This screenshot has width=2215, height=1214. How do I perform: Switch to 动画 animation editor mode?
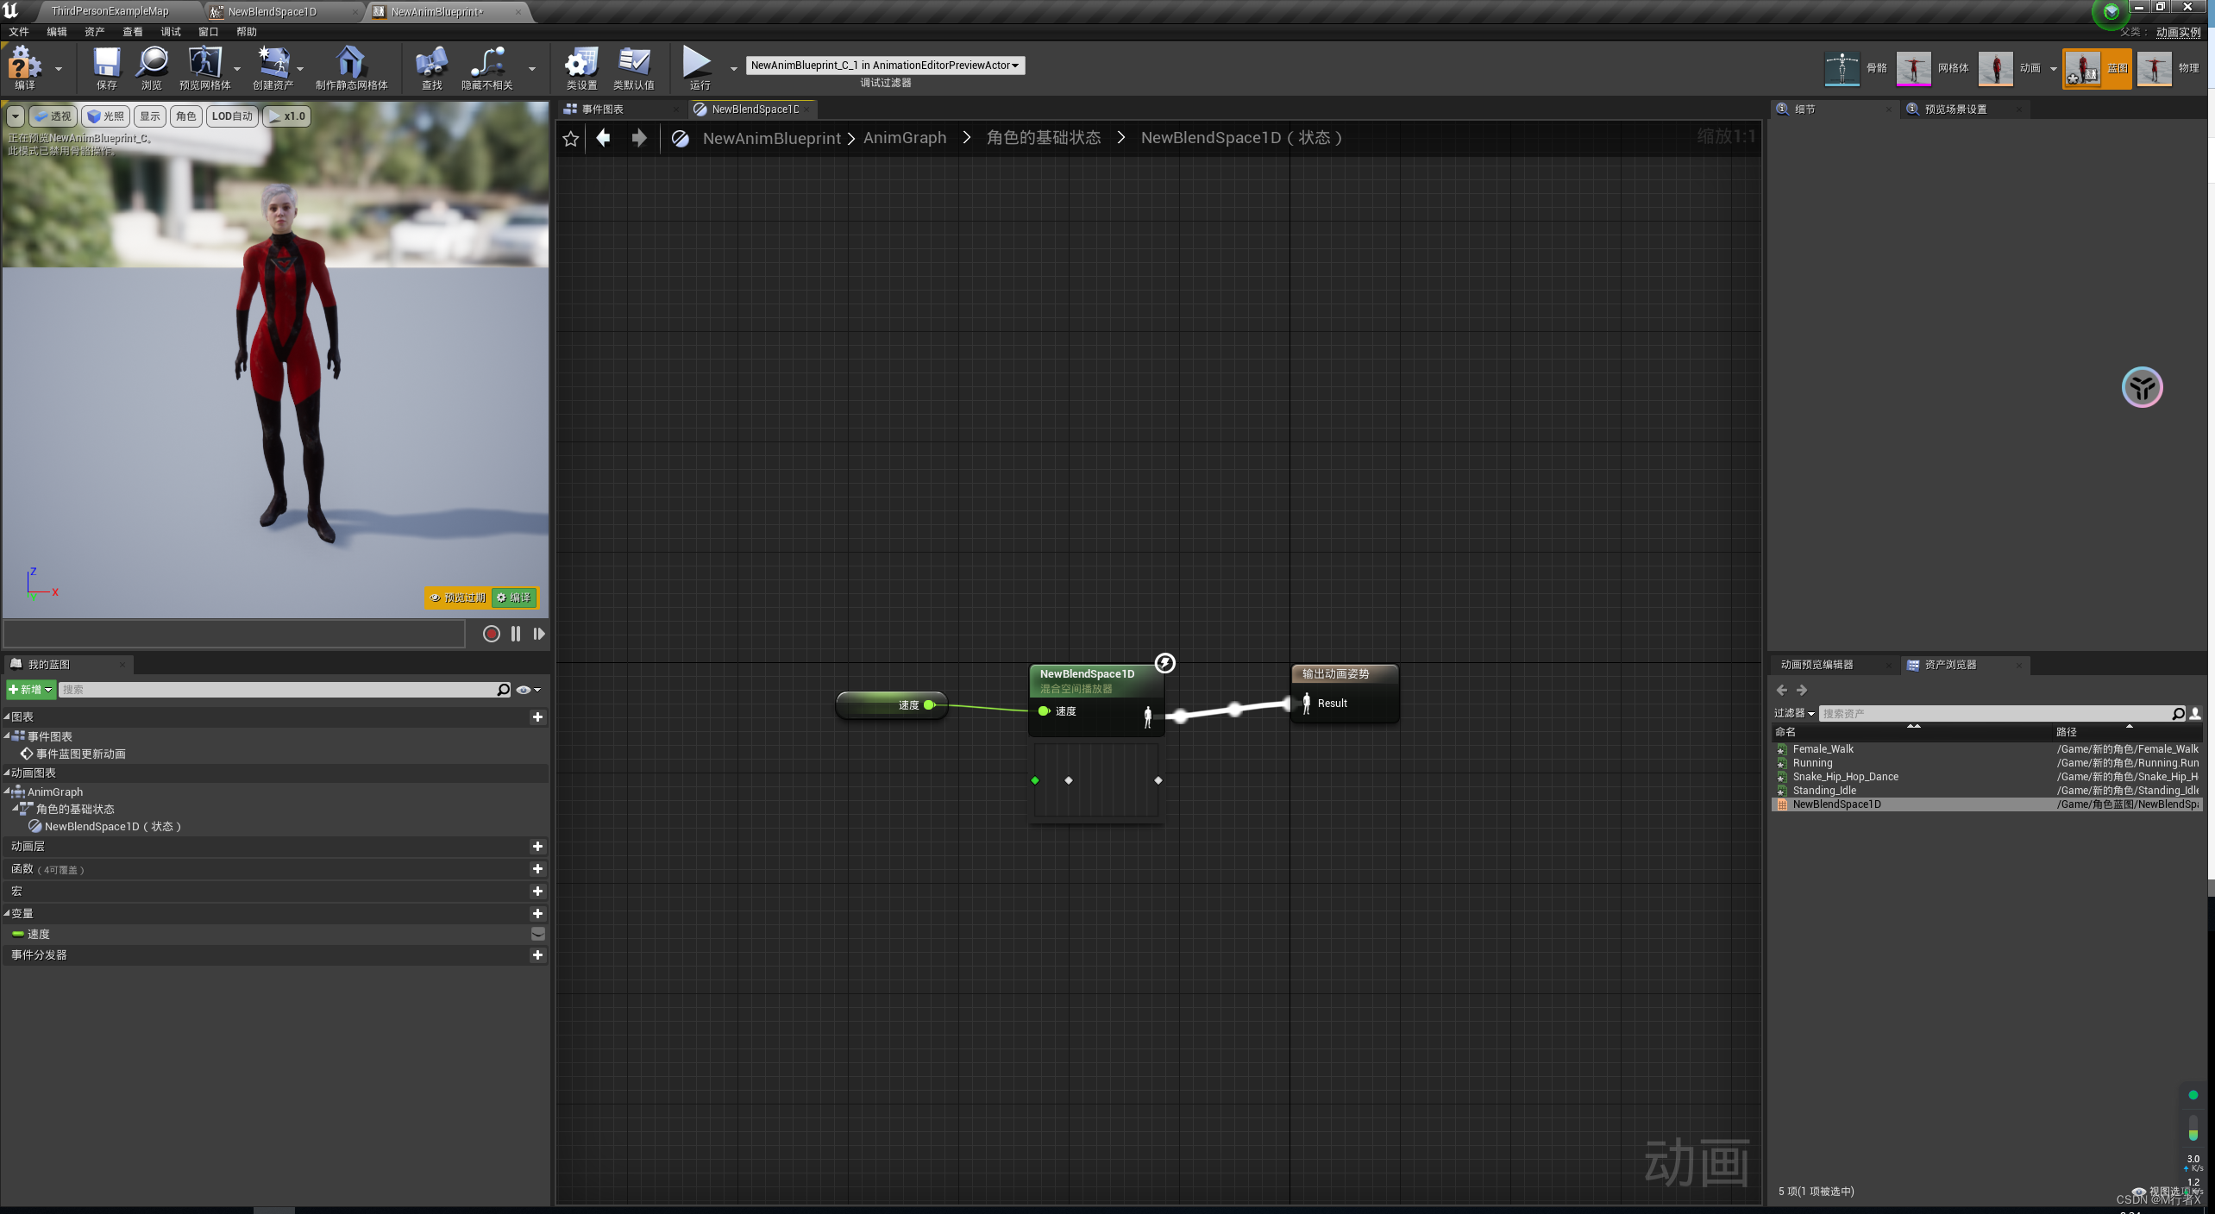(x=1995, y=68)
